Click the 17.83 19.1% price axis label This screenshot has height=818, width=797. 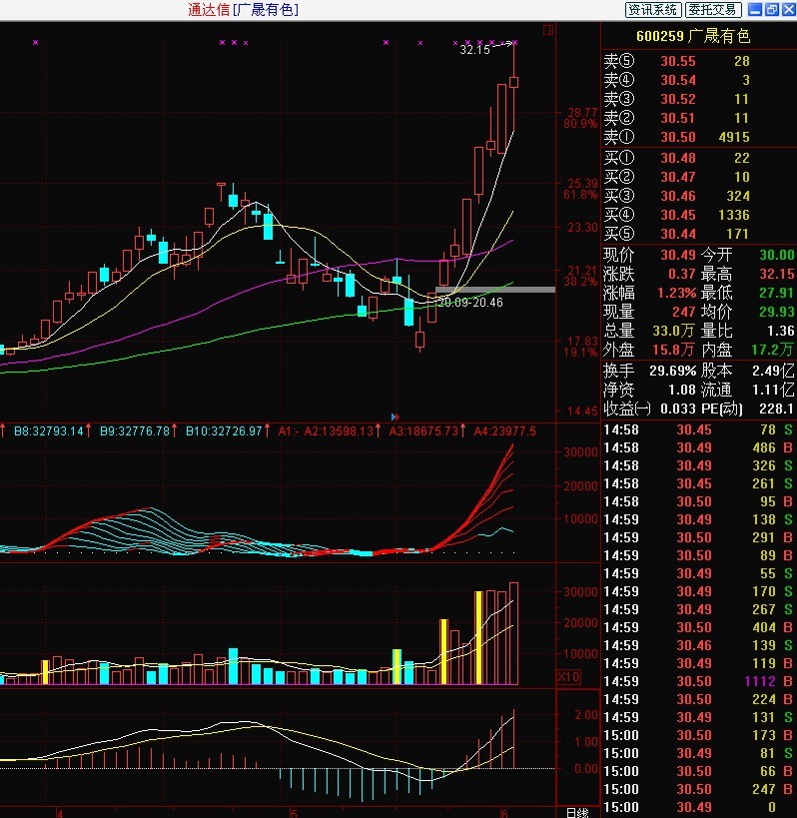[x=580, y=347]
